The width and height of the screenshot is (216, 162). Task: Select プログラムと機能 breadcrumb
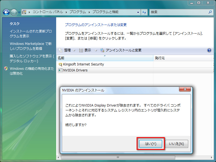pos(105,12)
